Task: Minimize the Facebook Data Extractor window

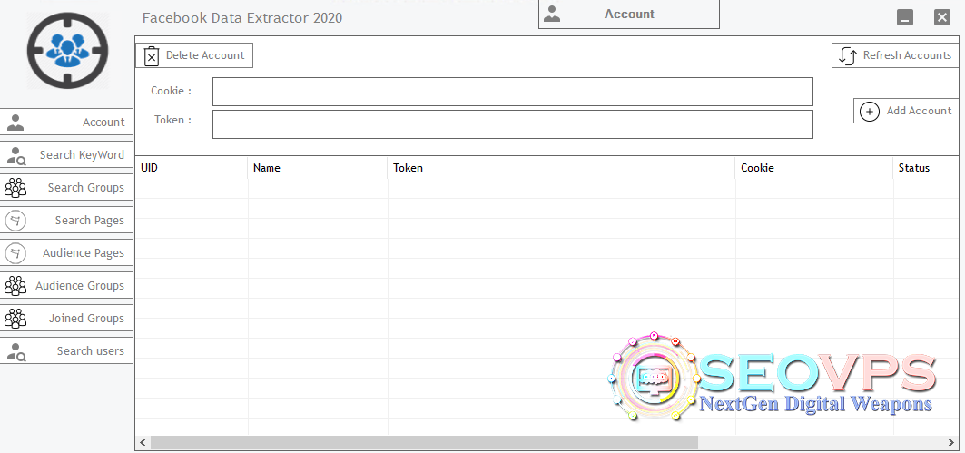Action: pyautogui.click(x=905, y=17)
